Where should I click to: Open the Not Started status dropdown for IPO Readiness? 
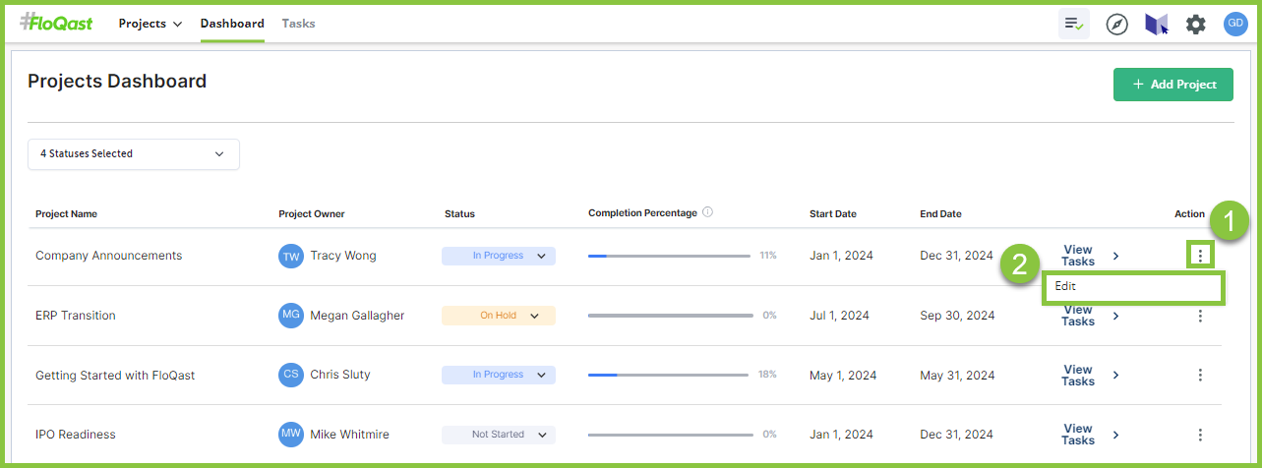[x=499, y=435]
